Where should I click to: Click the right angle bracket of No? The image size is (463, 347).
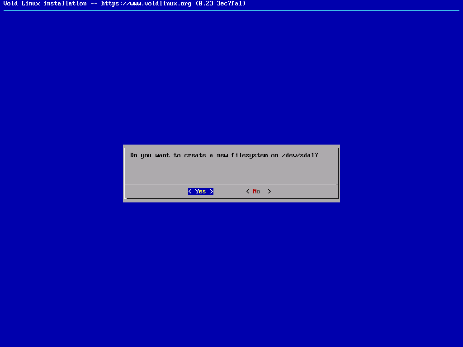(269, 192)
